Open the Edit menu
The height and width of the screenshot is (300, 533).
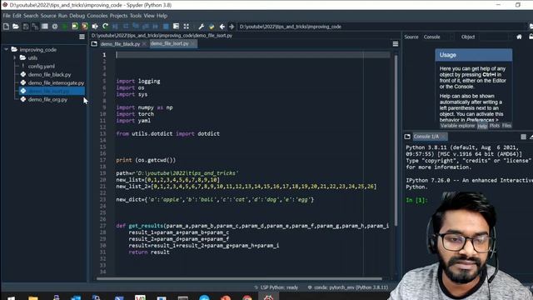pos(17,16)
